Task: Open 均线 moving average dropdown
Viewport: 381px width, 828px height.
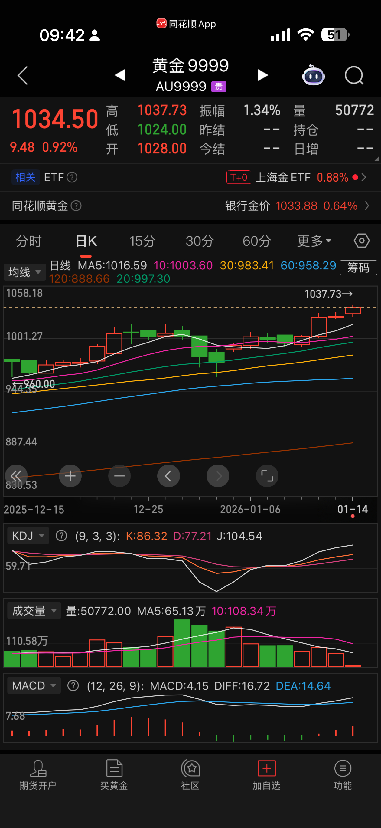Action: coord(25,272)
